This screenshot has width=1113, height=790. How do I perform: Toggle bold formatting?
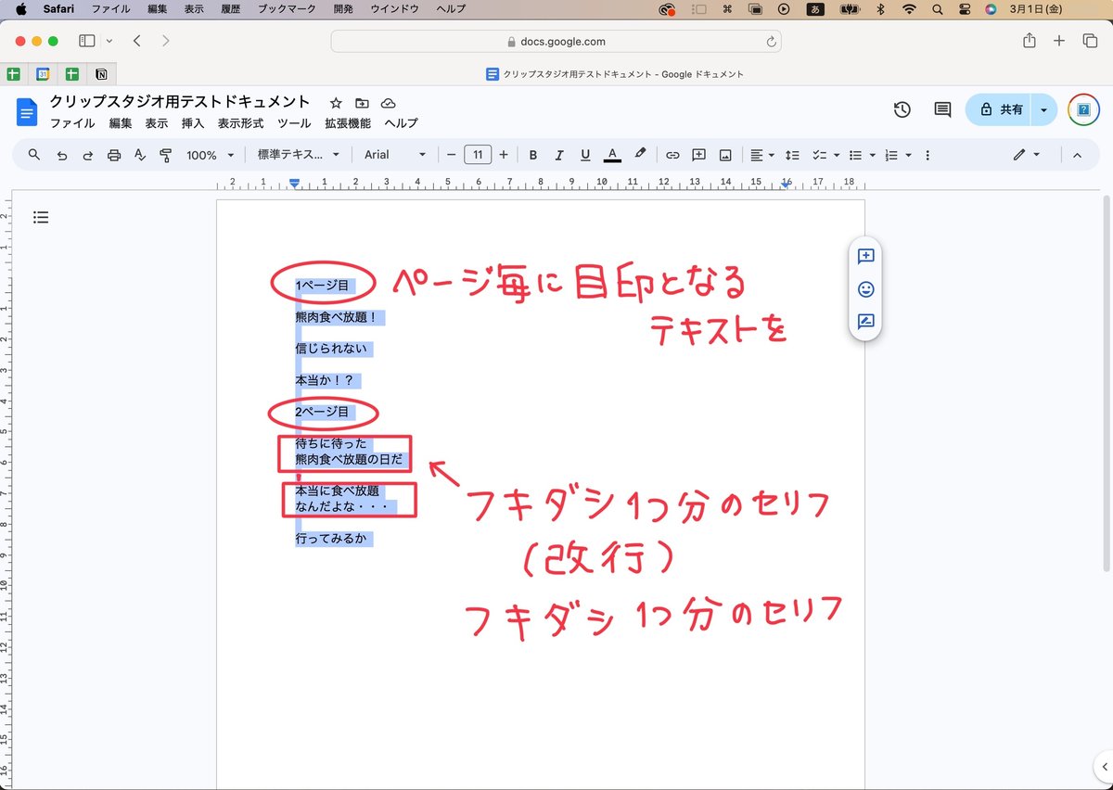pos(533,154)
